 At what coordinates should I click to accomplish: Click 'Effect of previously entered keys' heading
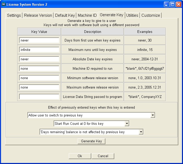pyautogui.click(x=92, y=107)
